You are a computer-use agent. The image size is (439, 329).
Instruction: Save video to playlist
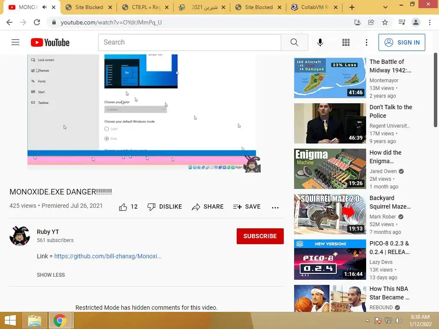[247, 207]
